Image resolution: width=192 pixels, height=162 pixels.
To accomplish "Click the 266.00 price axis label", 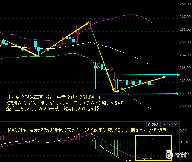I will (185, 29).
